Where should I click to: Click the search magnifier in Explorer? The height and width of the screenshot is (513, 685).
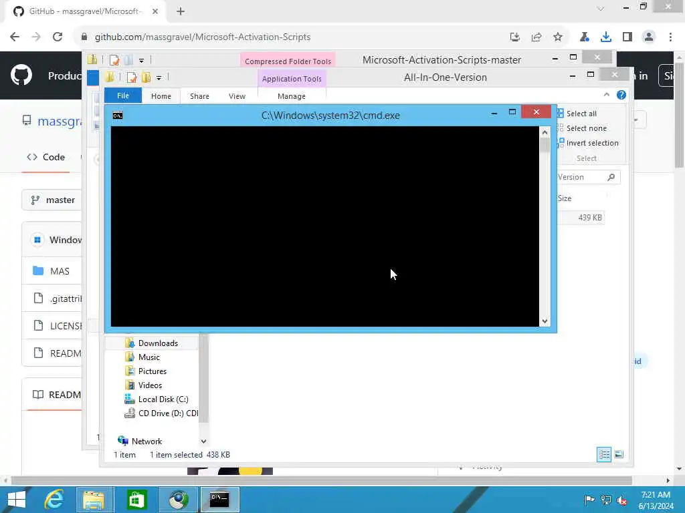(x=611, y=176)
